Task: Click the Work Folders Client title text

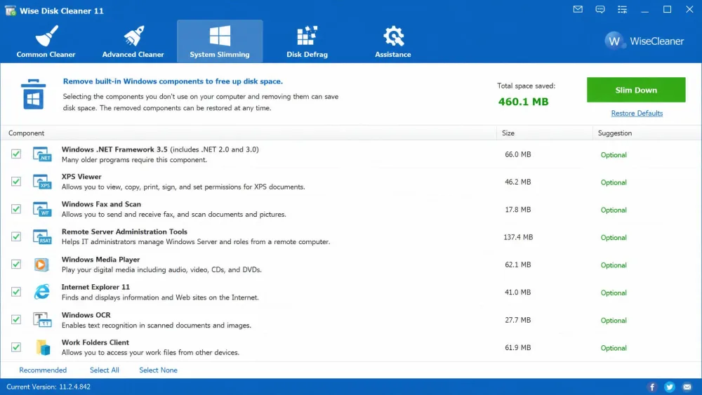Action: pos(95,342)
